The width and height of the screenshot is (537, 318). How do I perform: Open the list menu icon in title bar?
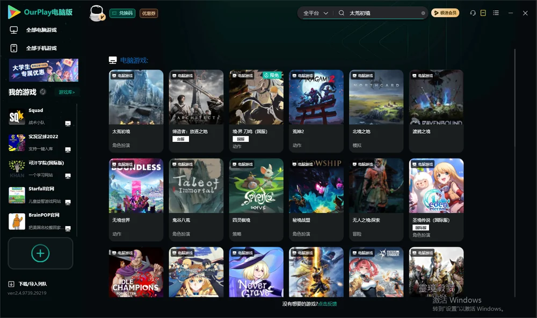496,13
